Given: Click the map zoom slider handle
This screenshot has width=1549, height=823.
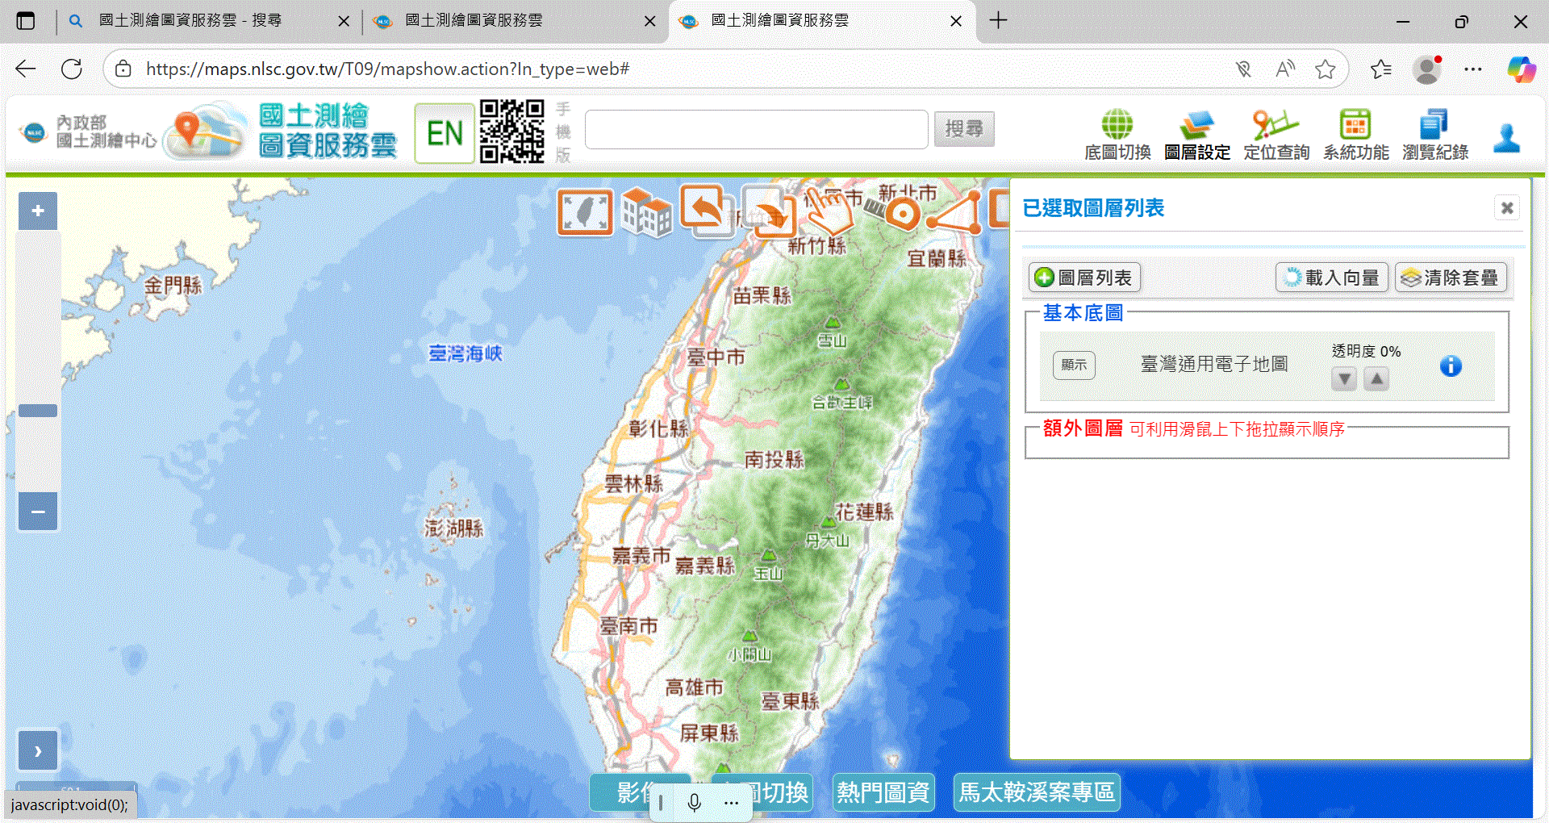Looking at the screenshot, I should tap(38, 411).
